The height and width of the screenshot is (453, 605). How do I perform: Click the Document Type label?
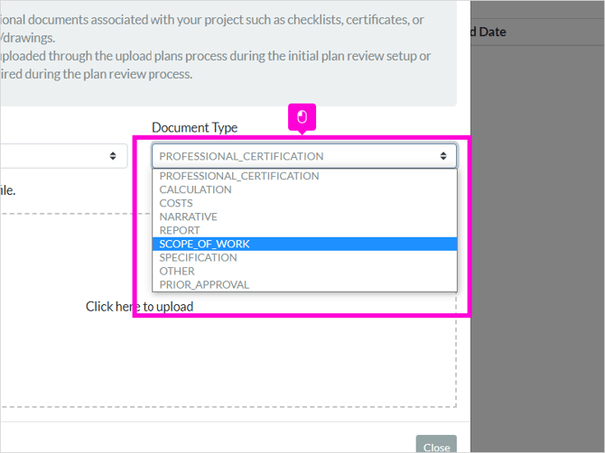point(194,127)
